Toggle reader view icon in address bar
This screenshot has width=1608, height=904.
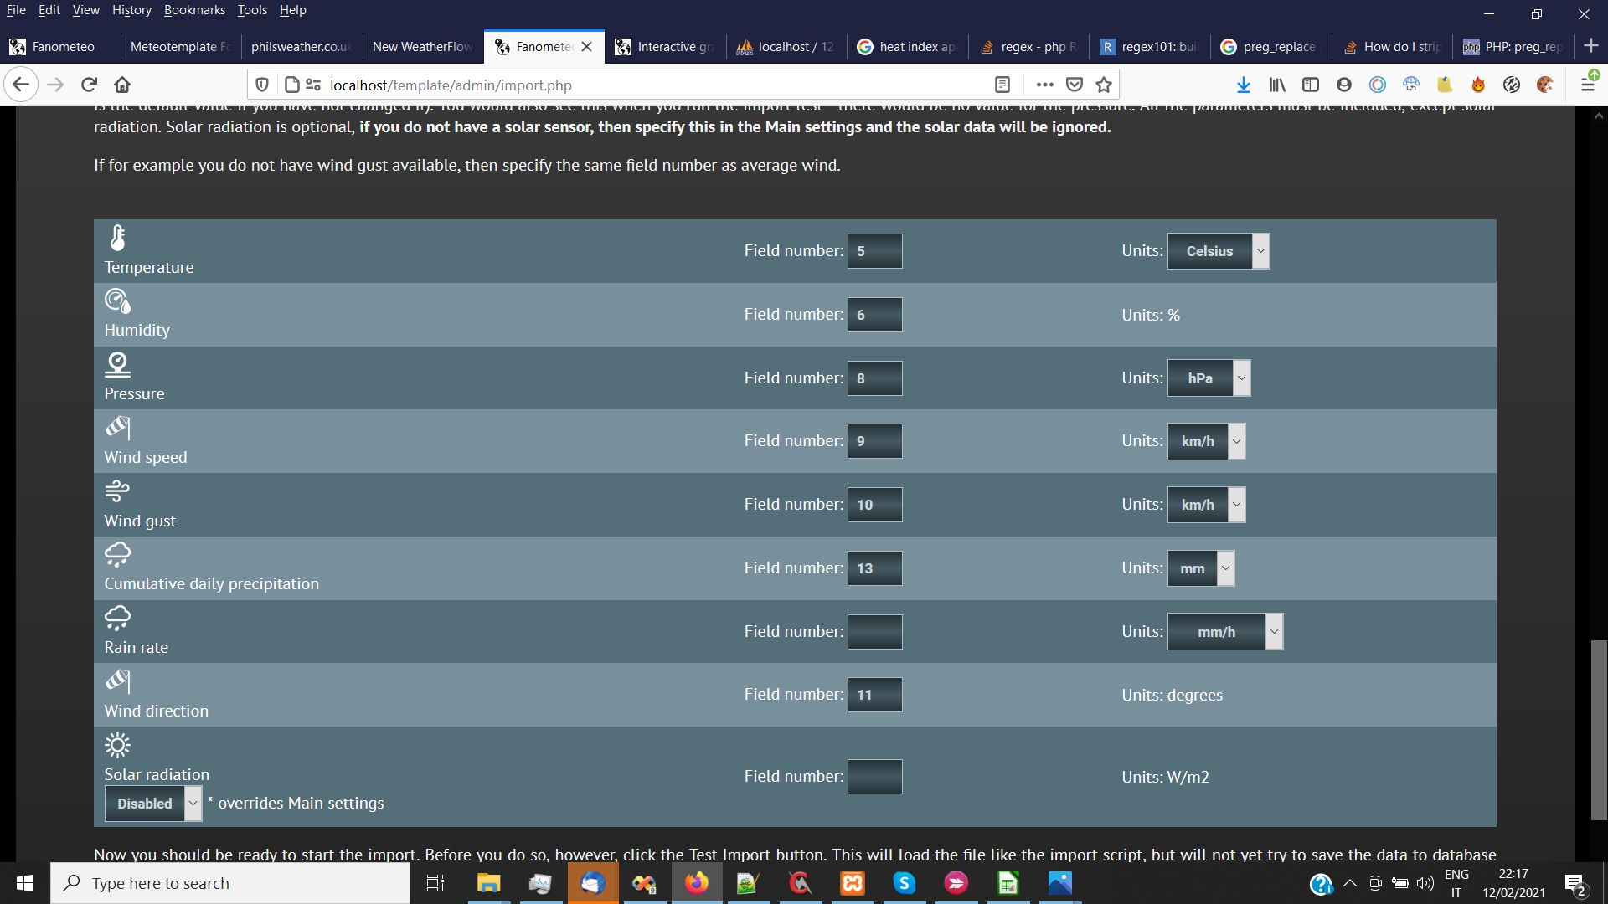tap(1002, 85)
